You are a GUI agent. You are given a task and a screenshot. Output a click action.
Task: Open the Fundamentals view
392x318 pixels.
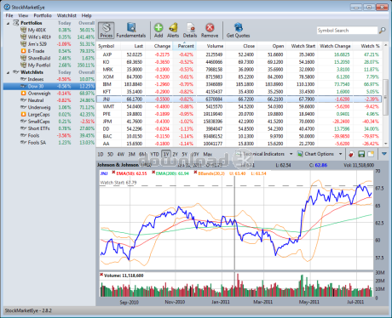point(131,30)
